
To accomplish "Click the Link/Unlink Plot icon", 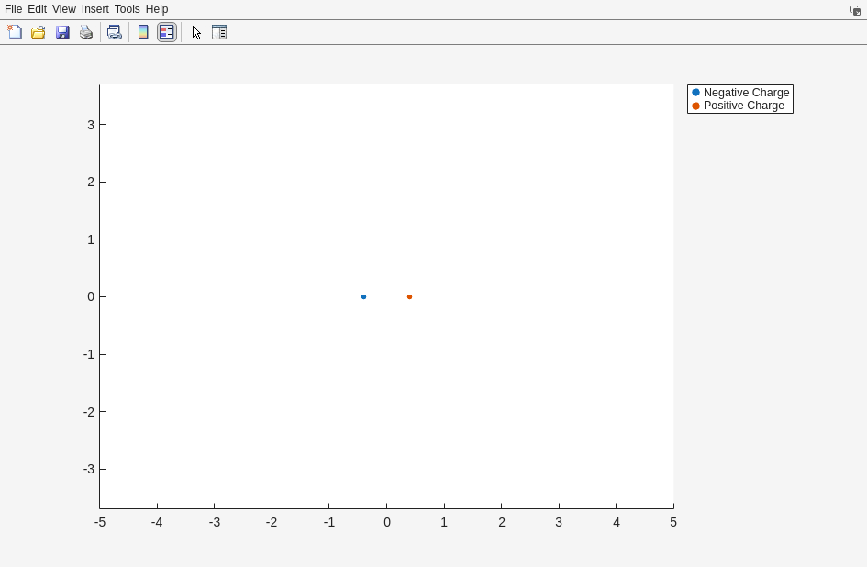I will point(114,32).
